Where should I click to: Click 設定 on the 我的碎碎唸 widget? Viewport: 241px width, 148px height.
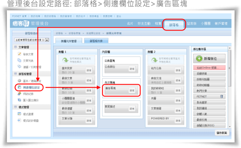178,91
